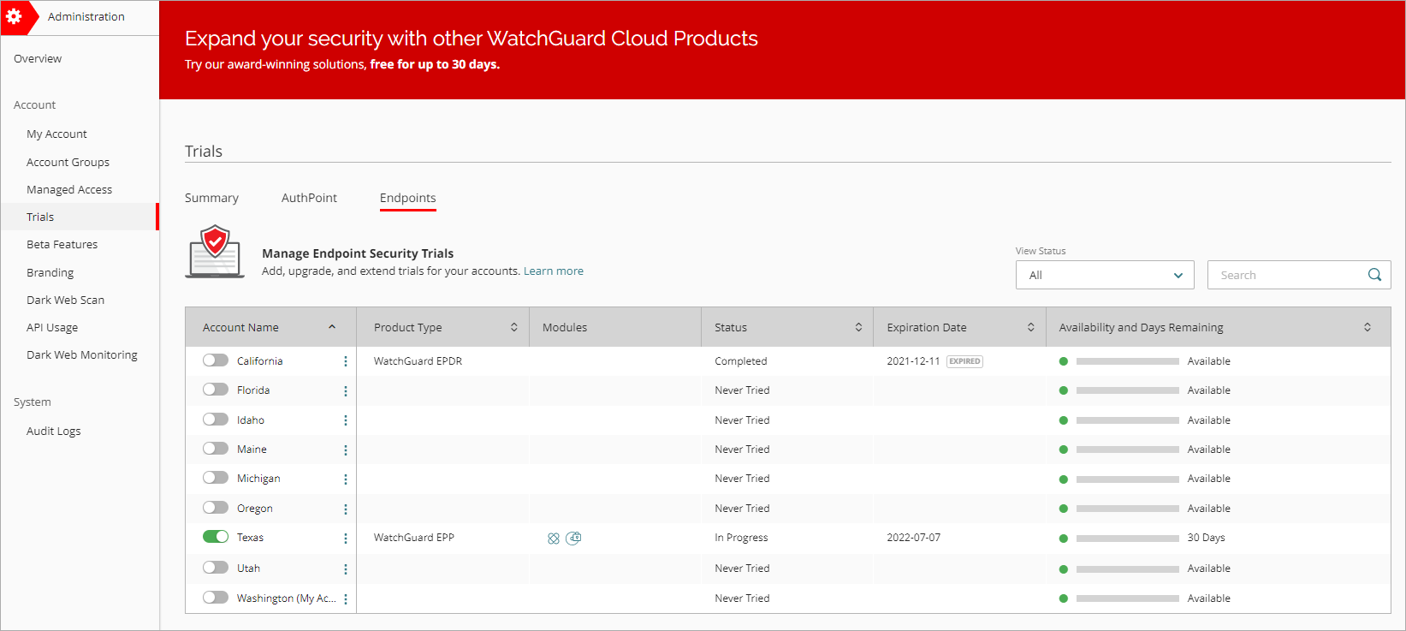The height and width of the screenshot is (631, 1406).
Task: Open the Summary tab
Action: 211,198
